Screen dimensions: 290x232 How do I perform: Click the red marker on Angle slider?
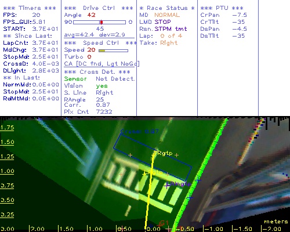101,22
